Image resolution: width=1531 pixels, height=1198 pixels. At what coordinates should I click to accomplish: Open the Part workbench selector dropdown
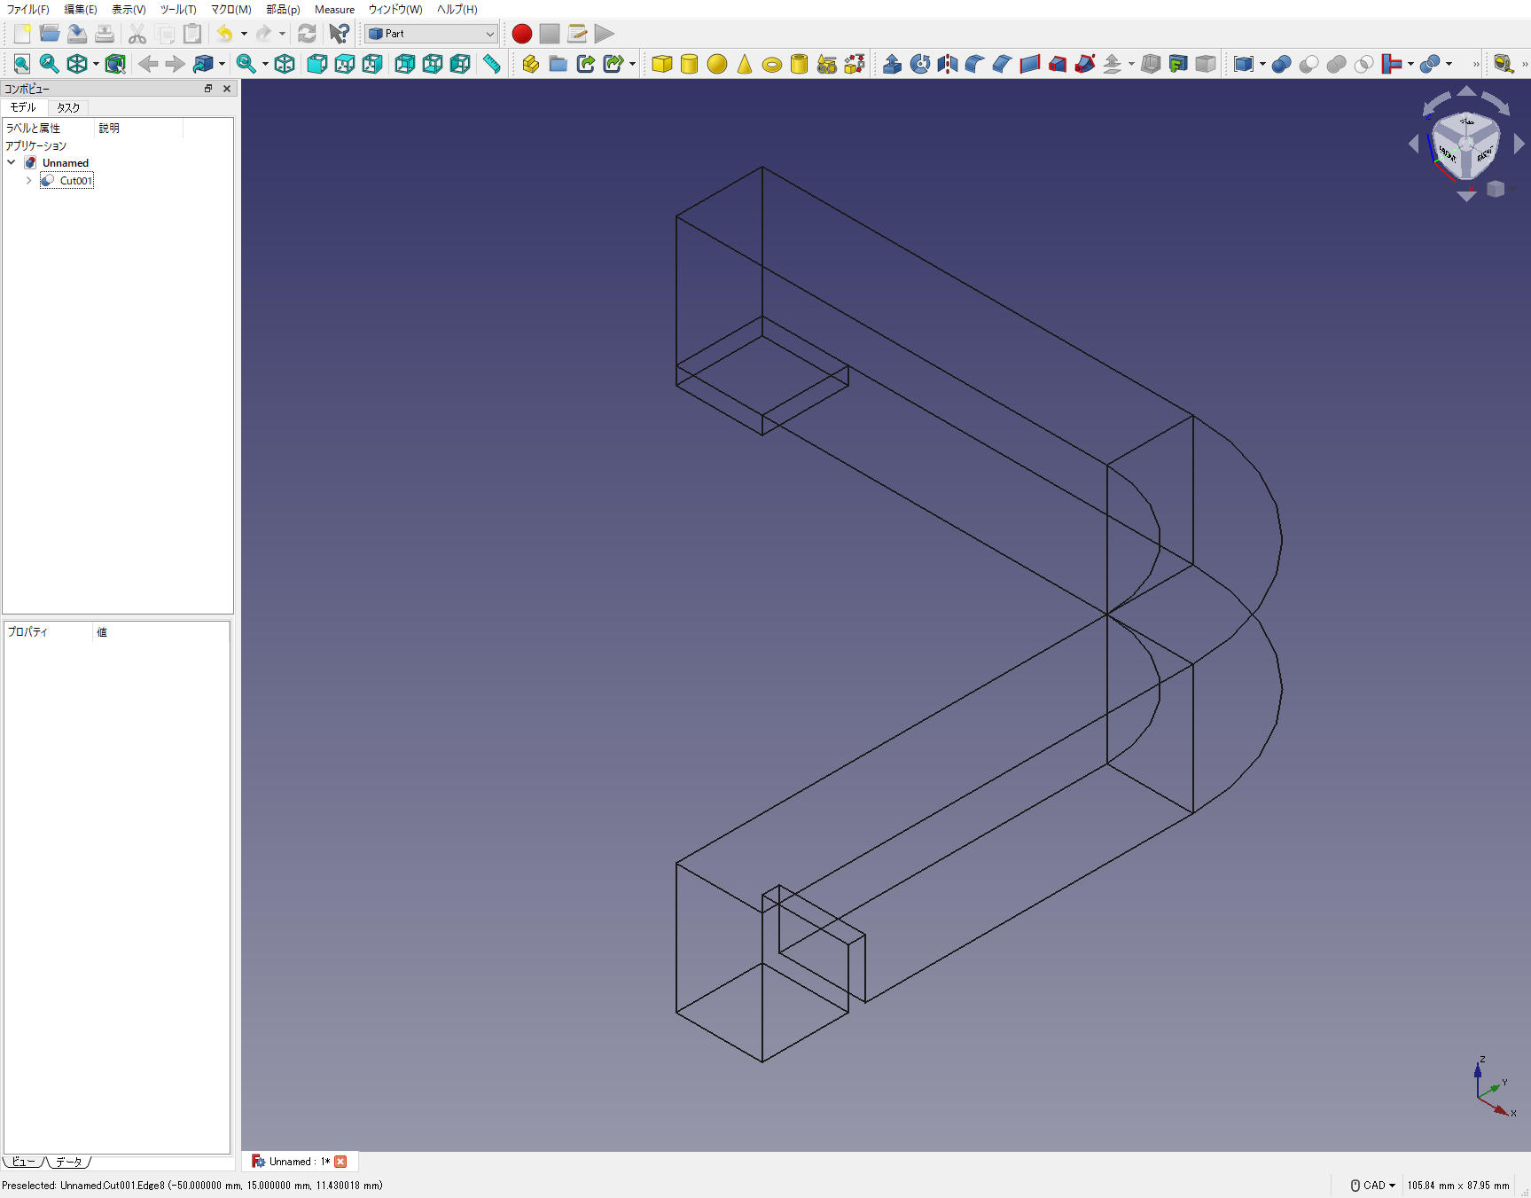pyautogui.click(x=432, y=34)
